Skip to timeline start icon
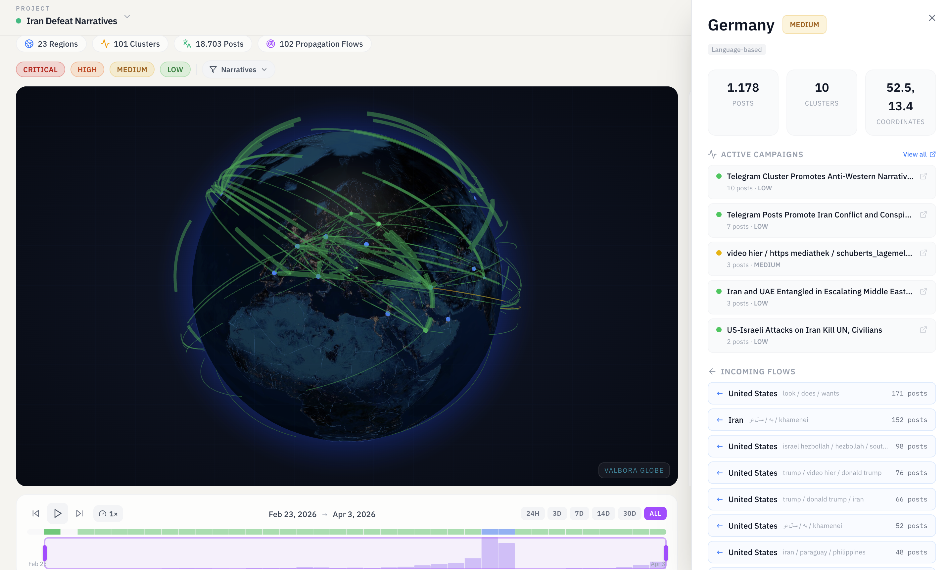Image resolution: width=948 pixels, height=570 pixels. tap(36, 513)
